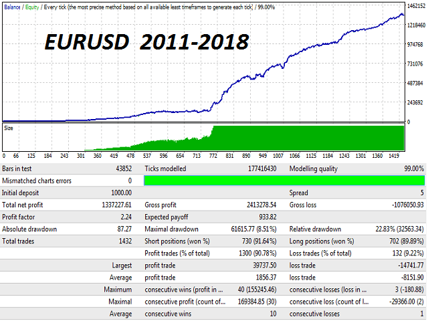Click the green modelling quality bar
This screenshot has width=428, height=321.
tap(284, 181)
